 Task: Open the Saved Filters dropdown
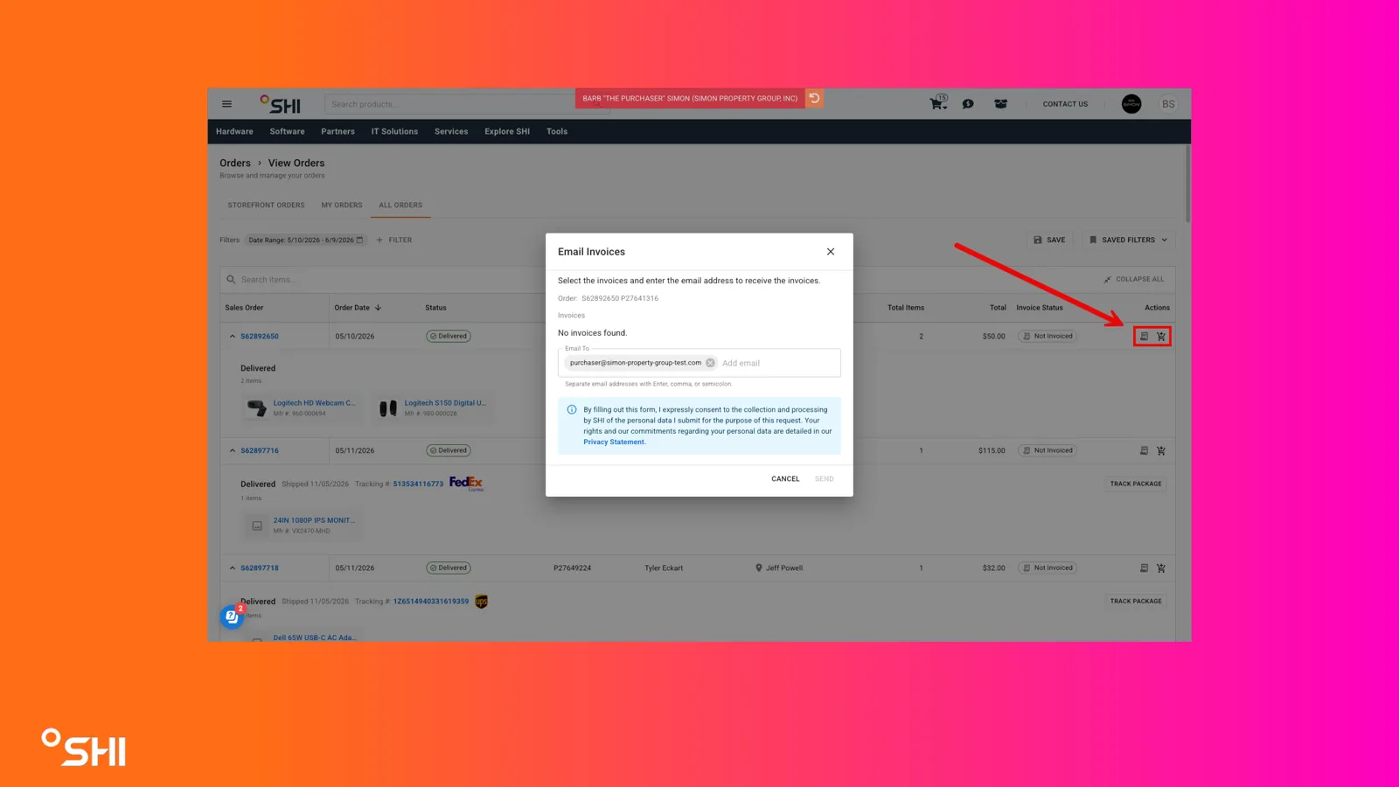click(1128, 240)
